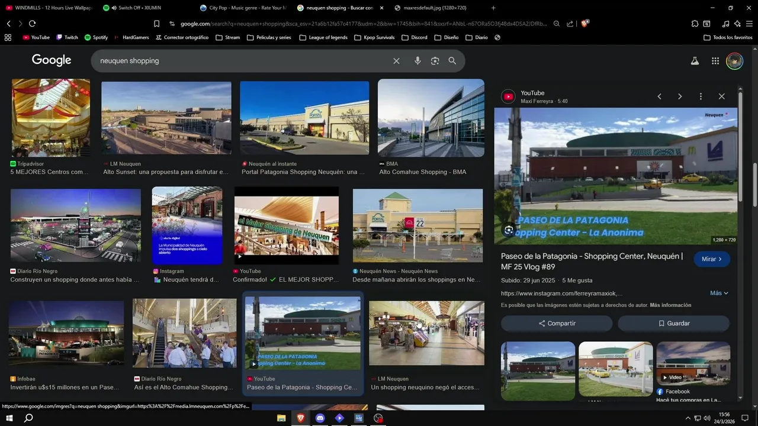
Task: Go back with the browser back arrow
Action: click(9, 24)
